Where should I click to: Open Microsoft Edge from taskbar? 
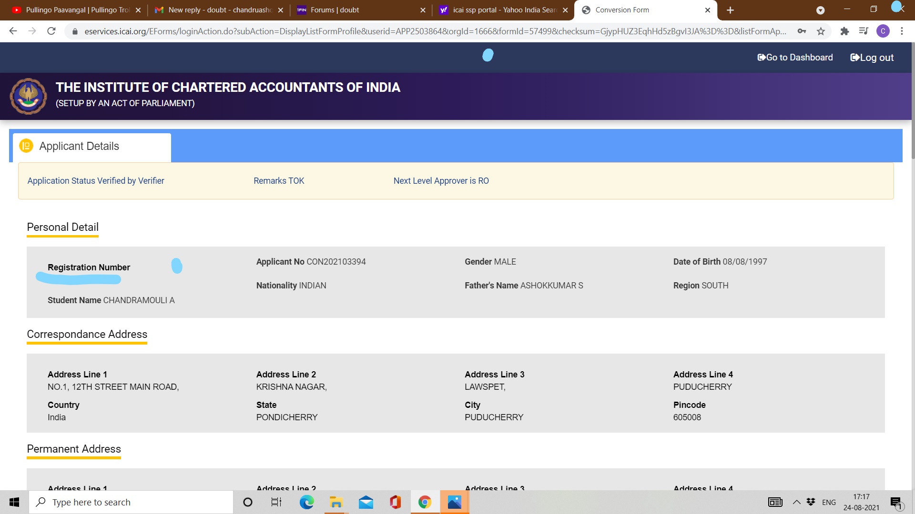click(306, 502)
